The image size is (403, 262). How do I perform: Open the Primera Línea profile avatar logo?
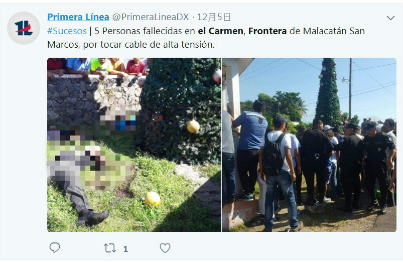pyautogui.click(x=24, y=28)
